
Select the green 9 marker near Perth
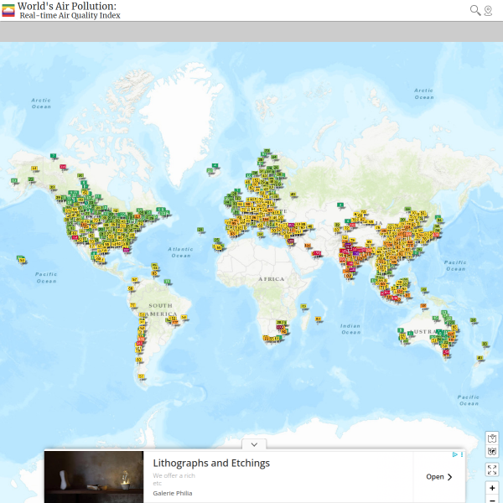coord(401,330)
